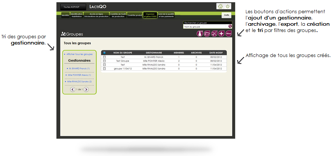
Task: Go to next page of managers list
Action: [86, 89]
